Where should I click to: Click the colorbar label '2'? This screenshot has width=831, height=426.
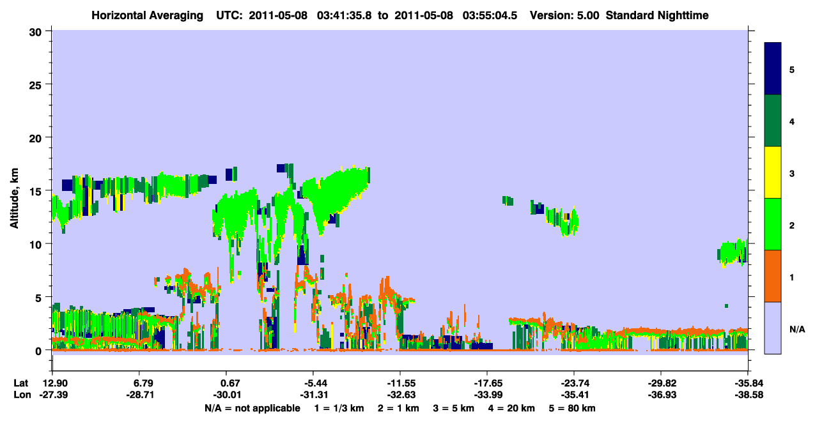(x=792, y=225)
